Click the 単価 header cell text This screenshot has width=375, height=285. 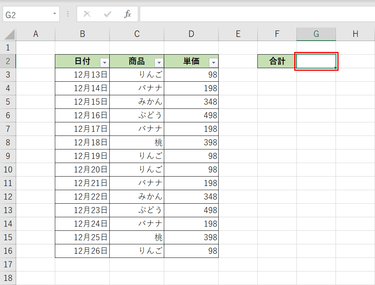[x=191, y=61]
